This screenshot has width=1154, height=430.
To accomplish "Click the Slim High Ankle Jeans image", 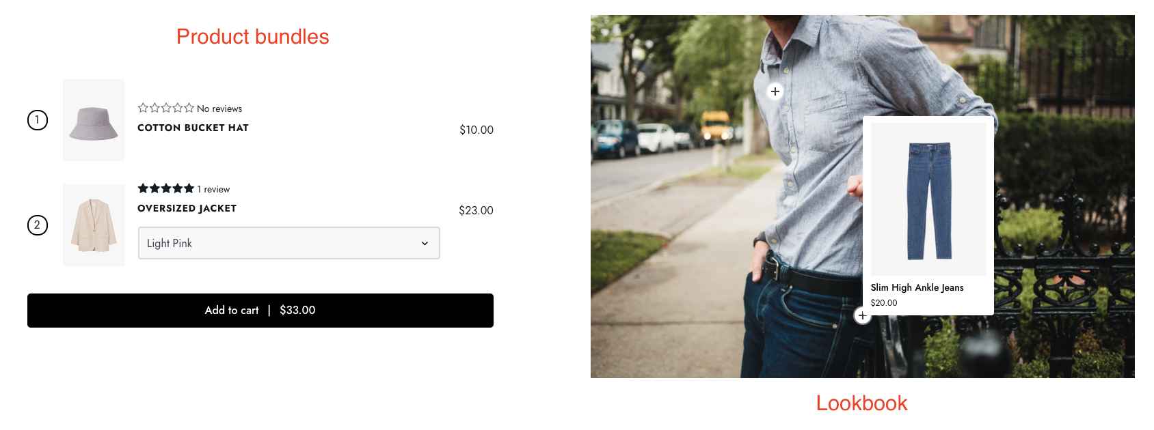I will coord(928,199).
